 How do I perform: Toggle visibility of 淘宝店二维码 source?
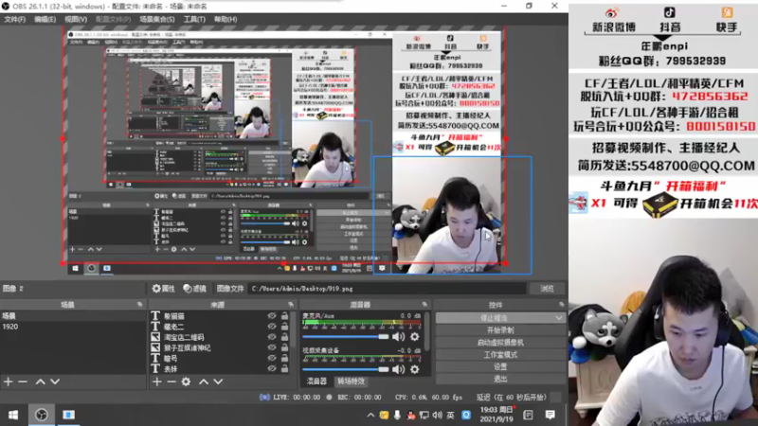(x=272, y=337)
